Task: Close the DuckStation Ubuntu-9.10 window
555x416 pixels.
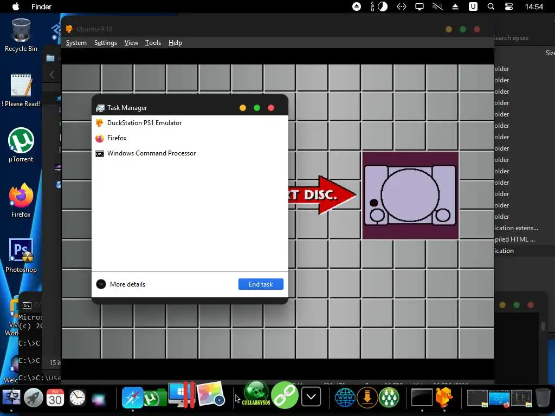Action: [477, 29]
